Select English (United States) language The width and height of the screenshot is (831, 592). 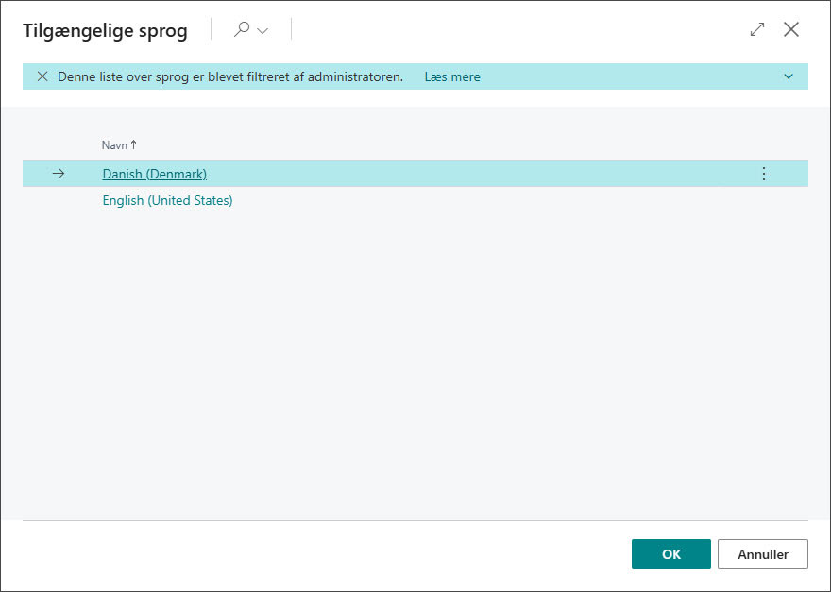click(167, 200)
